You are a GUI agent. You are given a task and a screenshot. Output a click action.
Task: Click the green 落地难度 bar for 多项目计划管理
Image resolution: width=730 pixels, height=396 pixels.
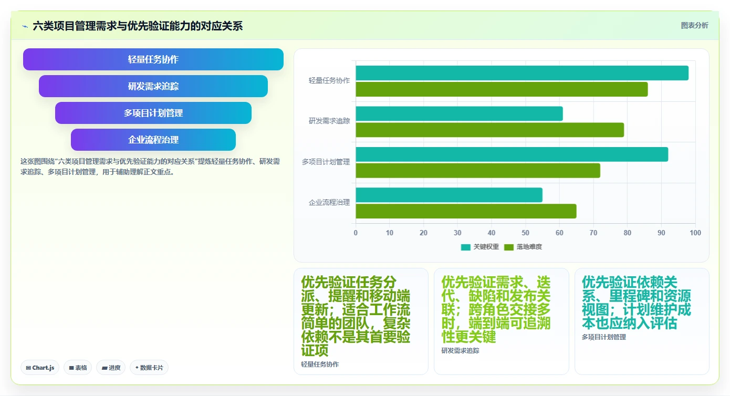(478, 171)
